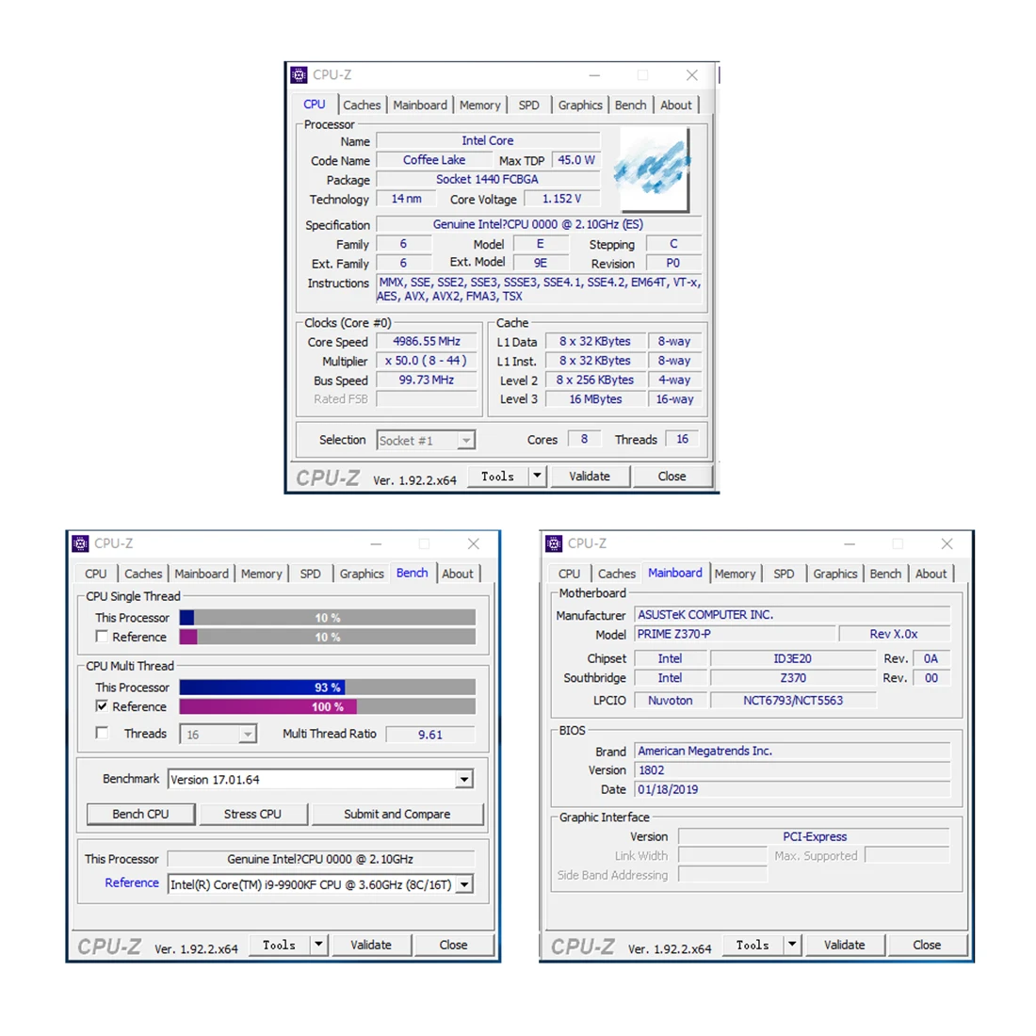The height and width of the screenshot is (1036, 1036).
Task: Switch to Mainboard tab in top window
Action: point(419,105)
